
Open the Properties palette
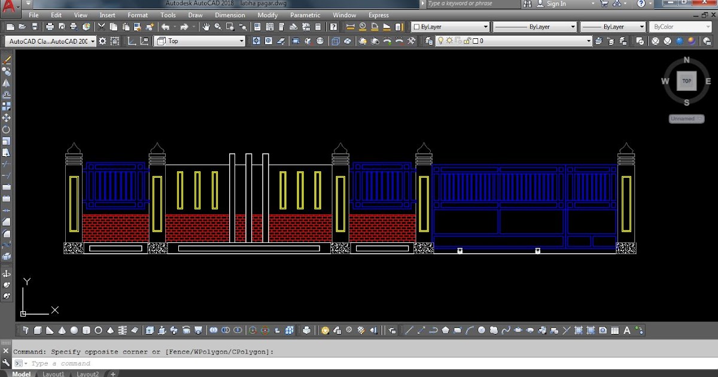[257, 26]
